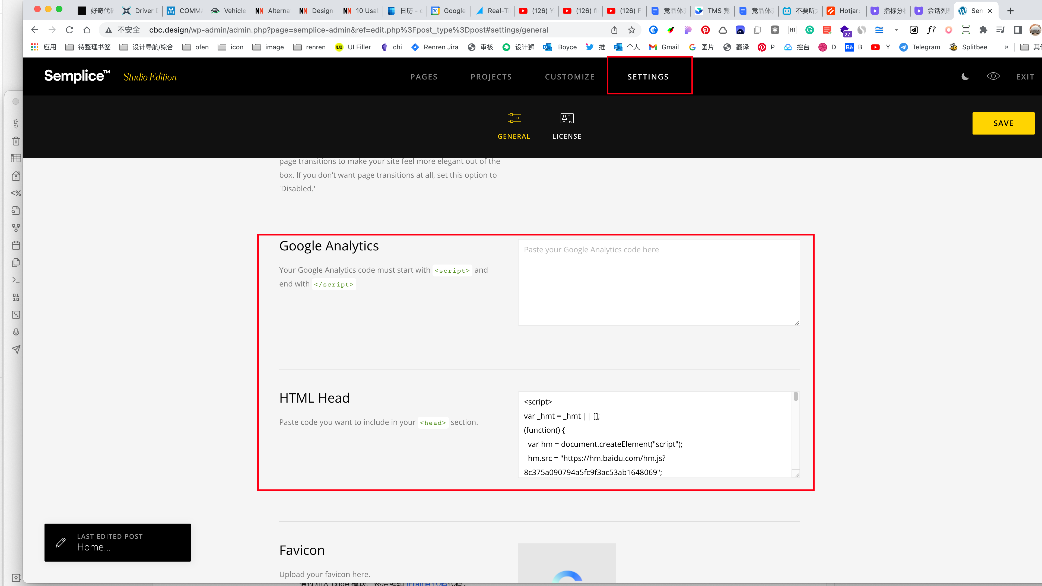Open the 待整理书签 bookmark folder

click(88, 47)
